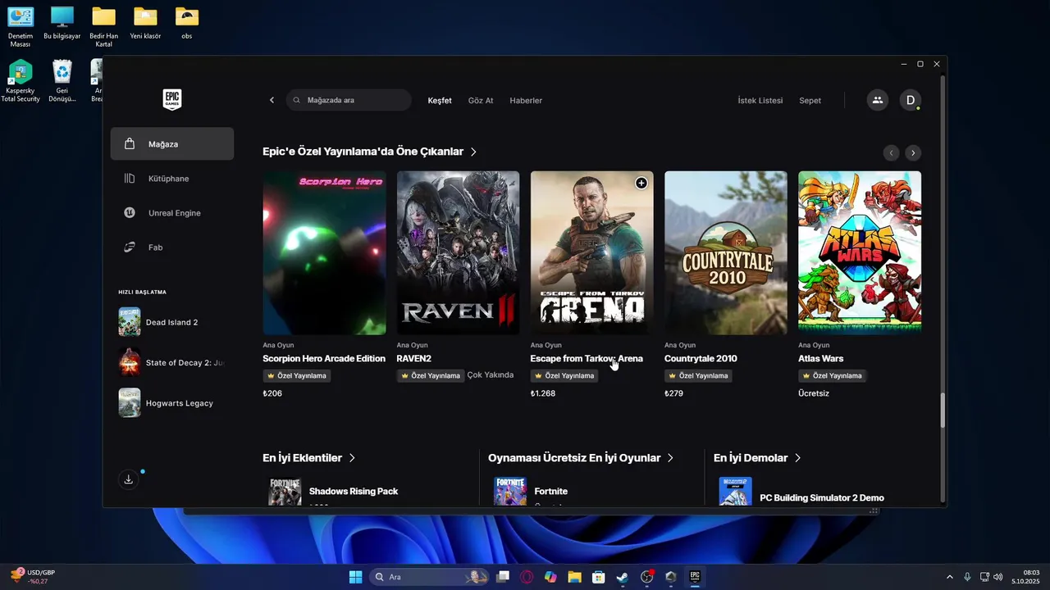Show next featured carousel items
Screen dimensions: 1050x590
tap(913, 152)
